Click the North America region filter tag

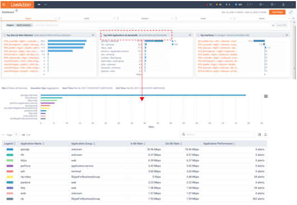coord(24,25)
